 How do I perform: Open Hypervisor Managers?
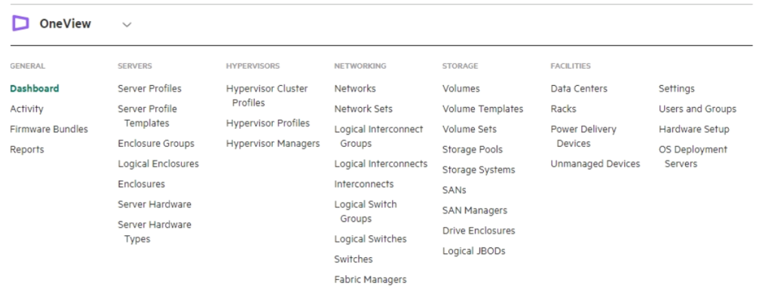click(x=273, y=143)
